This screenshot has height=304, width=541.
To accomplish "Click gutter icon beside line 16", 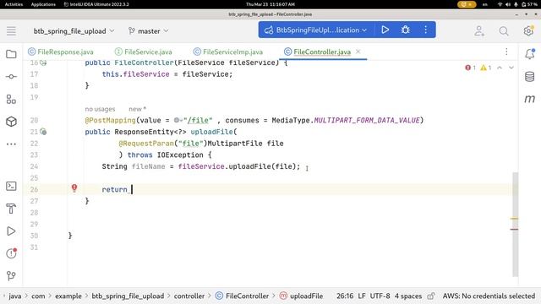I will point(43,62).
